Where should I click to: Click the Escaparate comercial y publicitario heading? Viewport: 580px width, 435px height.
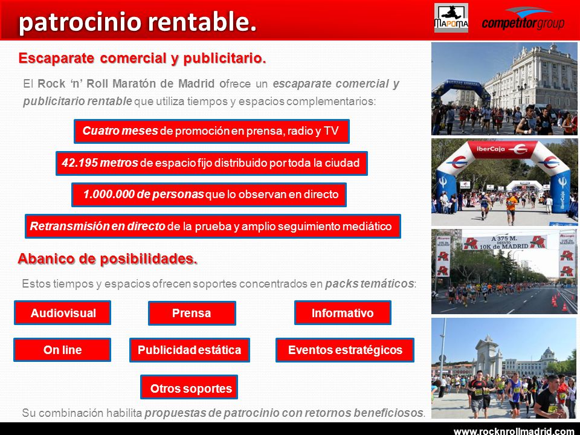(x=142, y=59)
